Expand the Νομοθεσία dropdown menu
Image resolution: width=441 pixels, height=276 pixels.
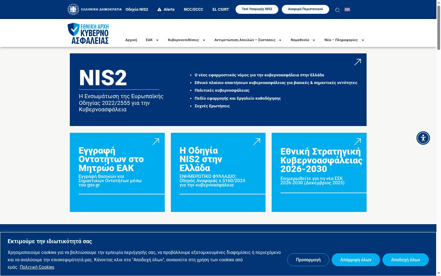coord(314,40)
